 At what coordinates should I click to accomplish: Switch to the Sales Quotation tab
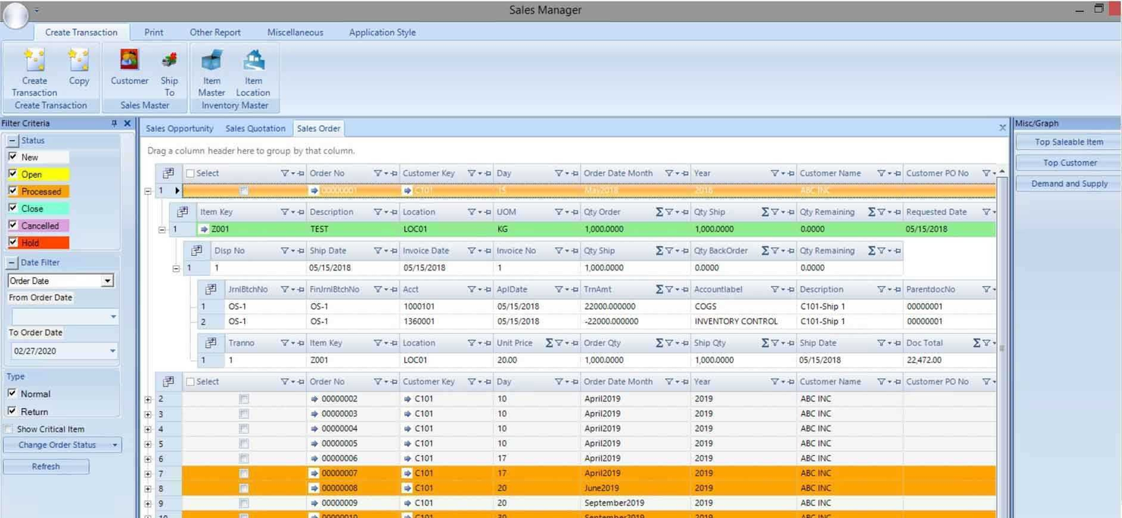pyautogui.click(x=255, y=128)
